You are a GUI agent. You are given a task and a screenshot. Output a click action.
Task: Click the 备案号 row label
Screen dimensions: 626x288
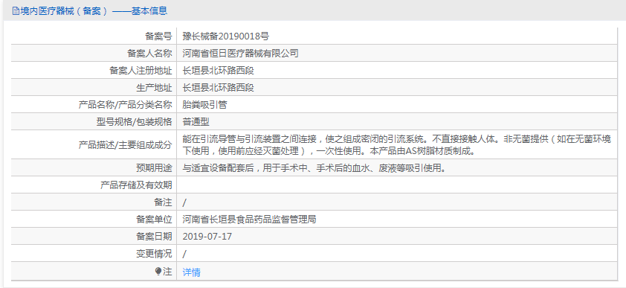coord(158,36)
